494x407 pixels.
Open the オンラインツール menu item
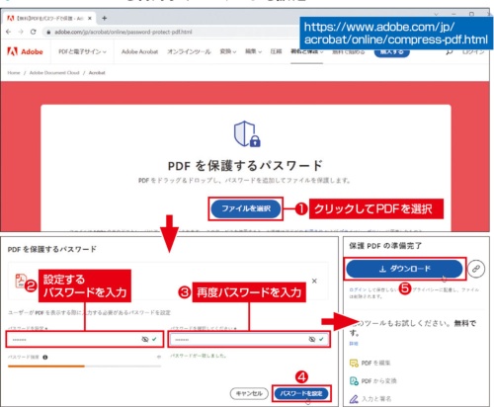coord(189,51)
